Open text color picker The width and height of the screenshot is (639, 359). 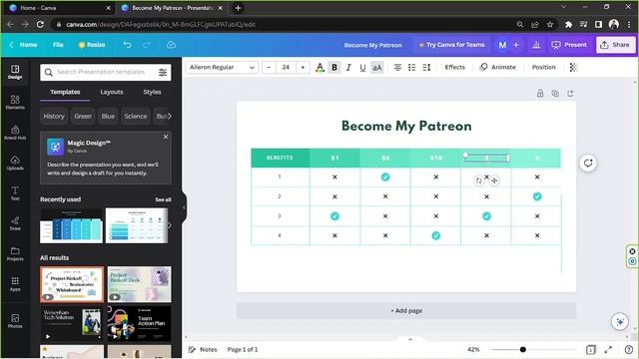coord(319,68)
